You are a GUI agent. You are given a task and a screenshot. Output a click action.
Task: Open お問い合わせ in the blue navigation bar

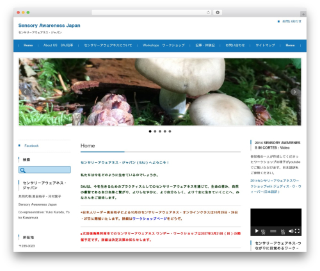coord(235,45)
